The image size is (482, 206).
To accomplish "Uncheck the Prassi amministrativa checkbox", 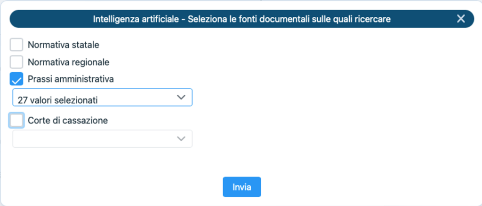I will pos(16,79).
